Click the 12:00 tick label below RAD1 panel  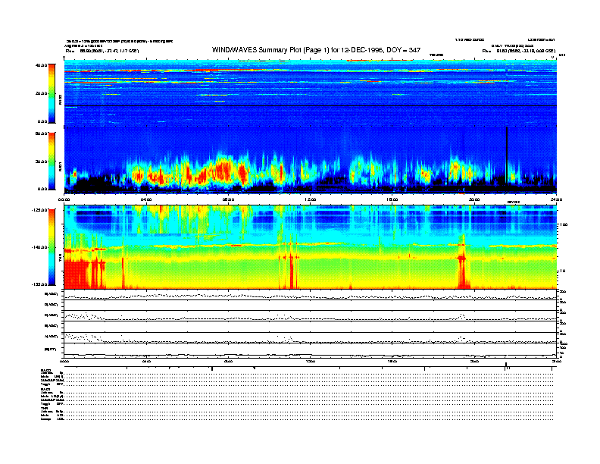click(310, 199)
